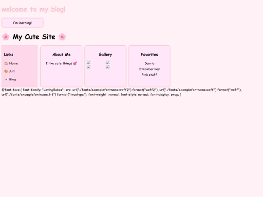Click the "Favorites" card heading
This screenshot has height=197, width=263.
(150, 54)
